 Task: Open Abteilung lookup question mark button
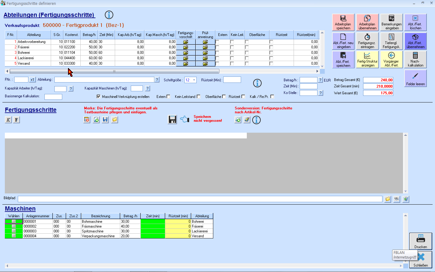[x=157, y=80]
